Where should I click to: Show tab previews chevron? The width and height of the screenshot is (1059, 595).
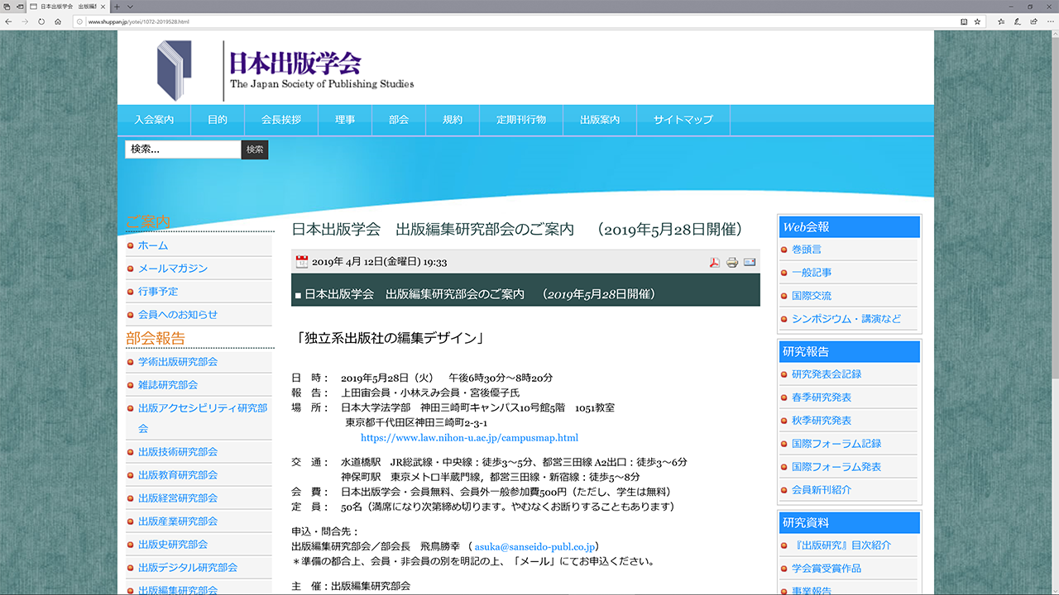click(130, 7)
